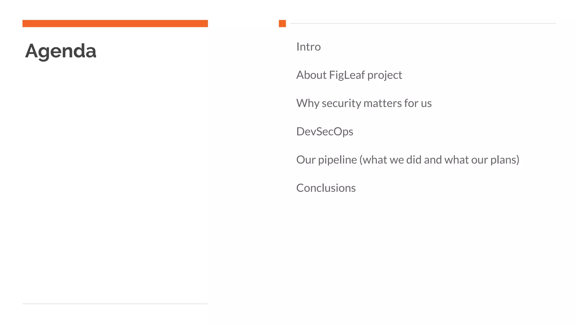Select the Intro agenda item
The image size is (576, 324).
click(x=309, y=47)
